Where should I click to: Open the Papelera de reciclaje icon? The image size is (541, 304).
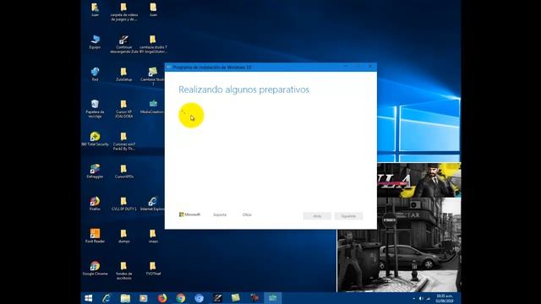tap(95, 109)
